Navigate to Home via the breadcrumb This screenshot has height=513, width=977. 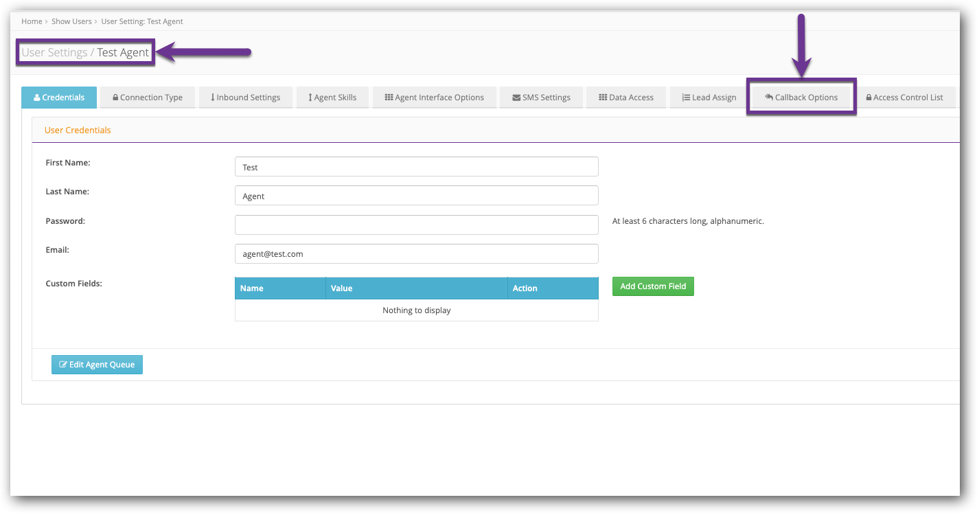(x=32, y=21)
